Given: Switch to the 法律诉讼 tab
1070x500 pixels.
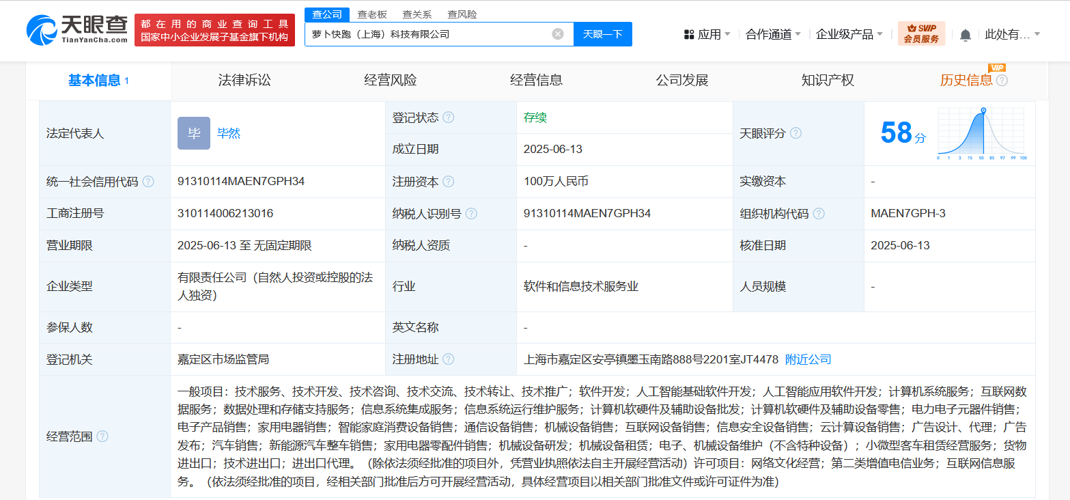Looking at the screenshot, I should tap(244, 81).
